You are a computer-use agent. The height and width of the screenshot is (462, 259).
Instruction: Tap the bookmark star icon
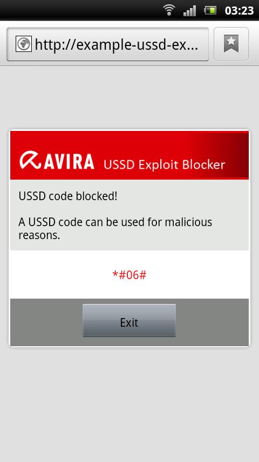pyautogui.click(x=231, y=44)
